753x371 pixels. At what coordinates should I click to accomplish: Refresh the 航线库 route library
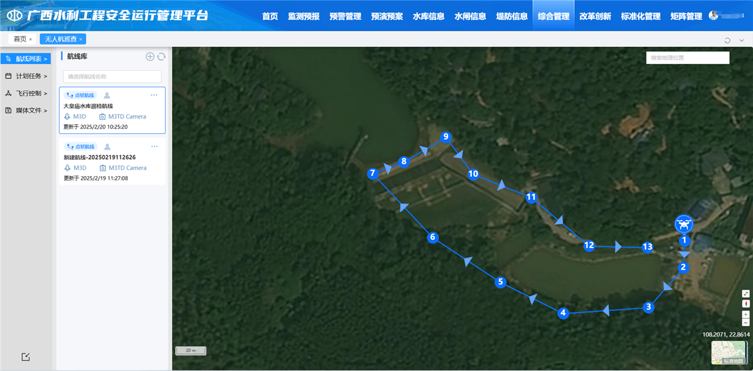[x=161, y=56]
